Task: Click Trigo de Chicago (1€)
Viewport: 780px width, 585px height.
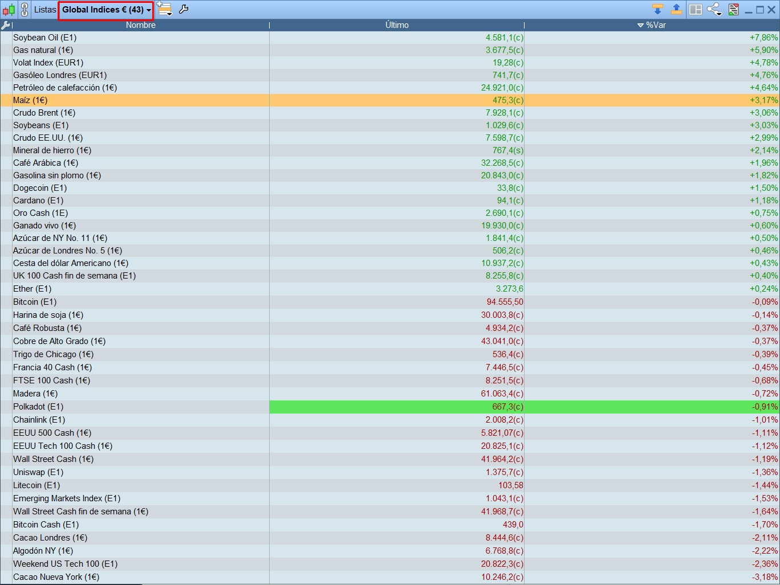Action: pyautogui.click(x=54, y=354)
